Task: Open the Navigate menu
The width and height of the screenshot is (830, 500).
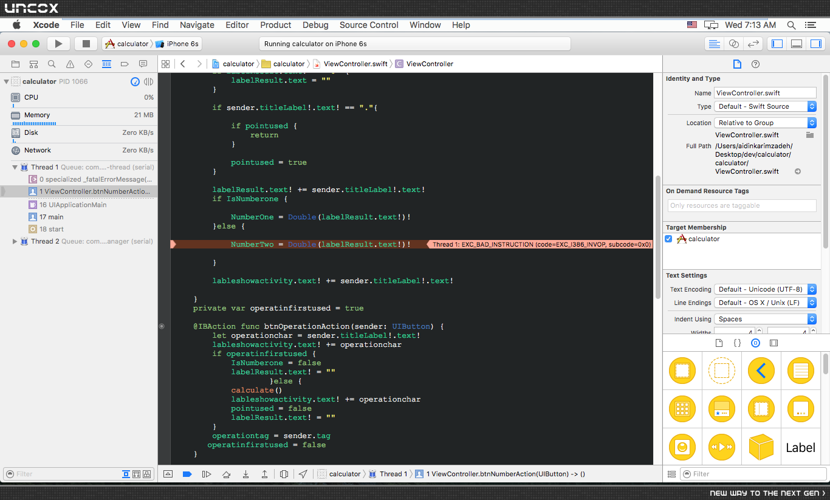Action: [x=197, y=25]
